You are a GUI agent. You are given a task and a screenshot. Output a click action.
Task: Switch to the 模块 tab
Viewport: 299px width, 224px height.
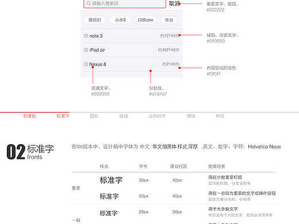pyautogui.click(x=191, y=116)
